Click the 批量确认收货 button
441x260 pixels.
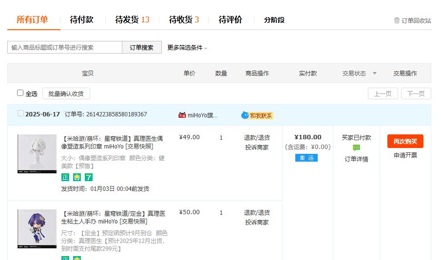[x=66, y=93]
